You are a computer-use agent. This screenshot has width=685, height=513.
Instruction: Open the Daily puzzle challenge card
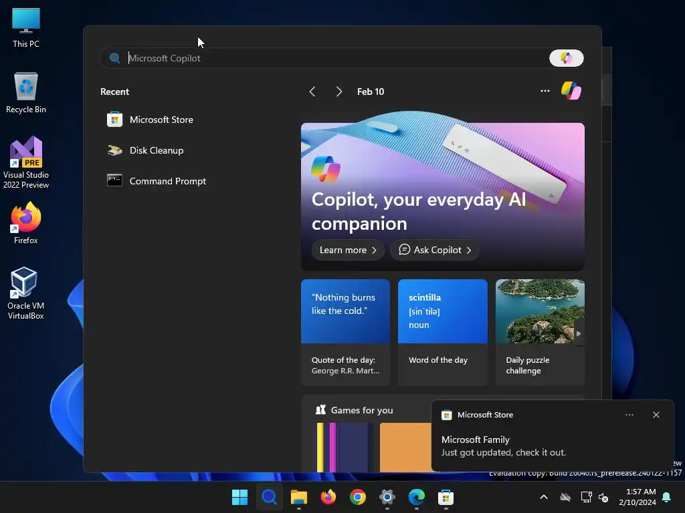pos(540,333)
